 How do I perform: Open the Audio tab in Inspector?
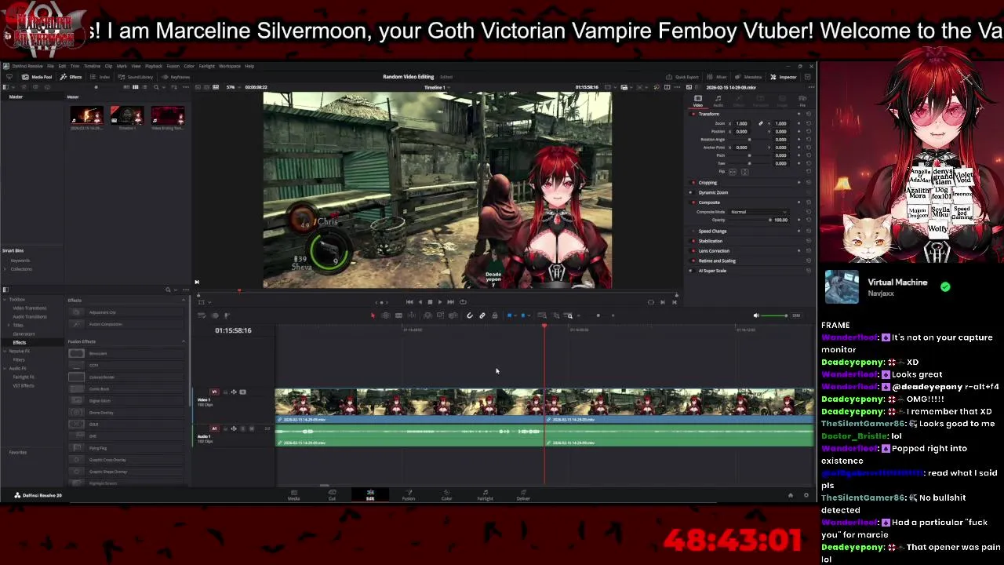click(x=718, y=100)
